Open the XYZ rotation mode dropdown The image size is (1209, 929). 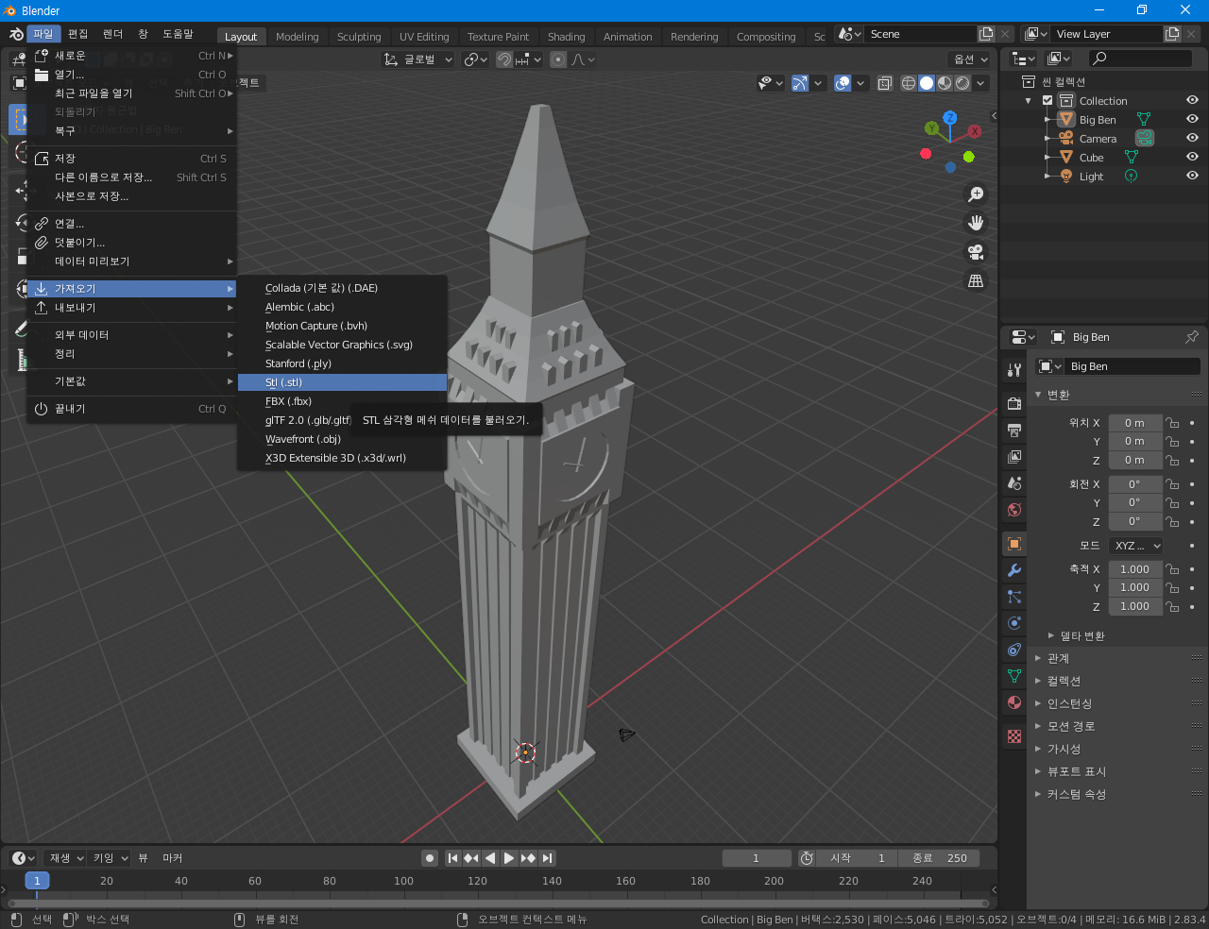point(1136,546)
